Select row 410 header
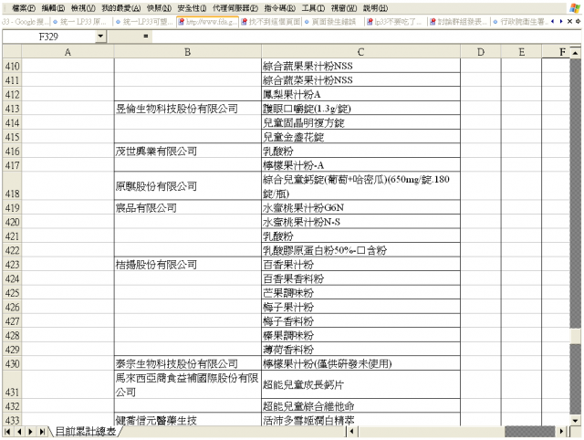Image resolution: width=584 pixels, height=440 pixels. 12,66
